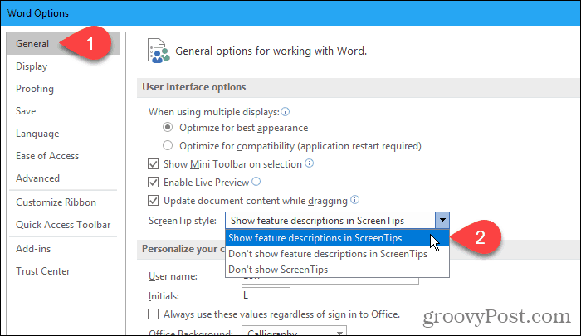Select Optimize for best appearance radio button
The image size is (581, 336).
tap(168, 128)
